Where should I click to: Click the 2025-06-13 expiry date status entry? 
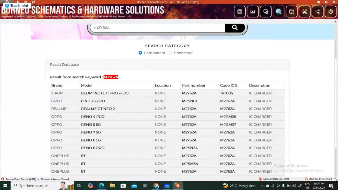tap(320, 179)
